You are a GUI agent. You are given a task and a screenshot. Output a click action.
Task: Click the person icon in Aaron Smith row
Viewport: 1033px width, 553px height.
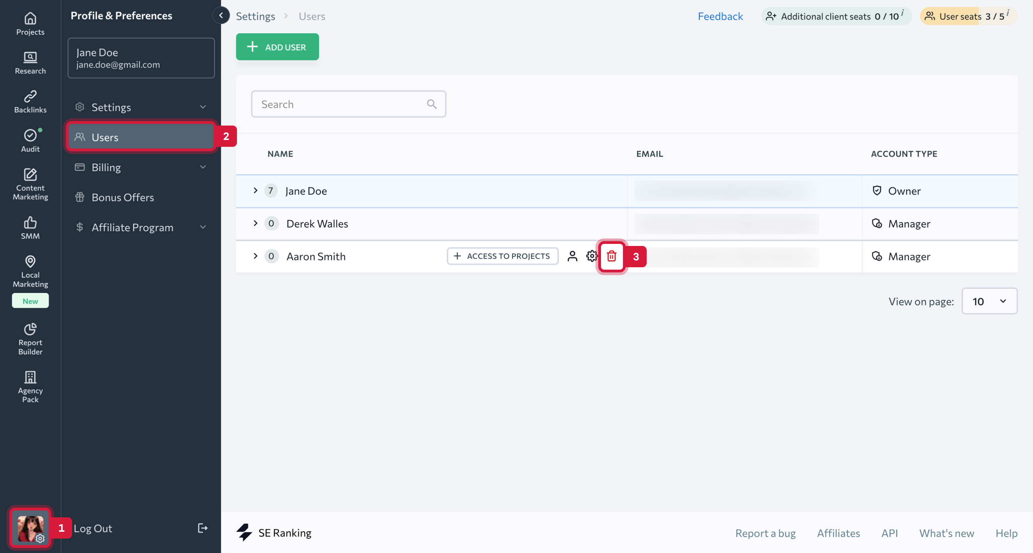point(572,256)
